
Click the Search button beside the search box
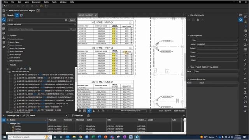click(x=72, y=20)
